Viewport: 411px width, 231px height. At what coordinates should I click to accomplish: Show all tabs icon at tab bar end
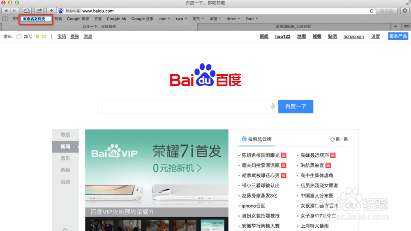coord(406,26)
